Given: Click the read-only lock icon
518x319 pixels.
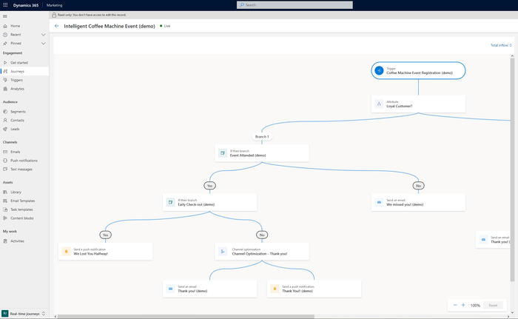Looking at the screenshot, I should 54,15.
